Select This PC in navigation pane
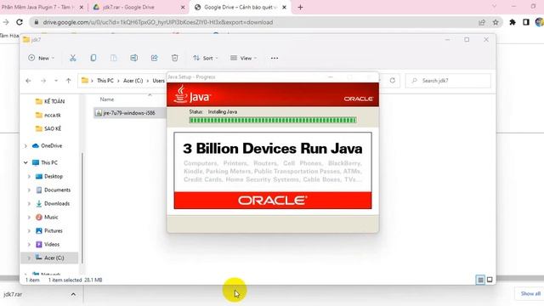 click(45, 162)
